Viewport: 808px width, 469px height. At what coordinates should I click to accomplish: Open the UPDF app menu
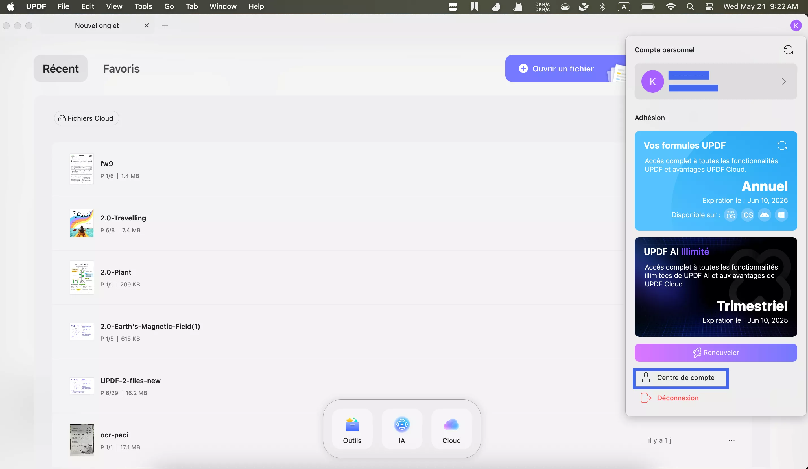coord(36,6)
